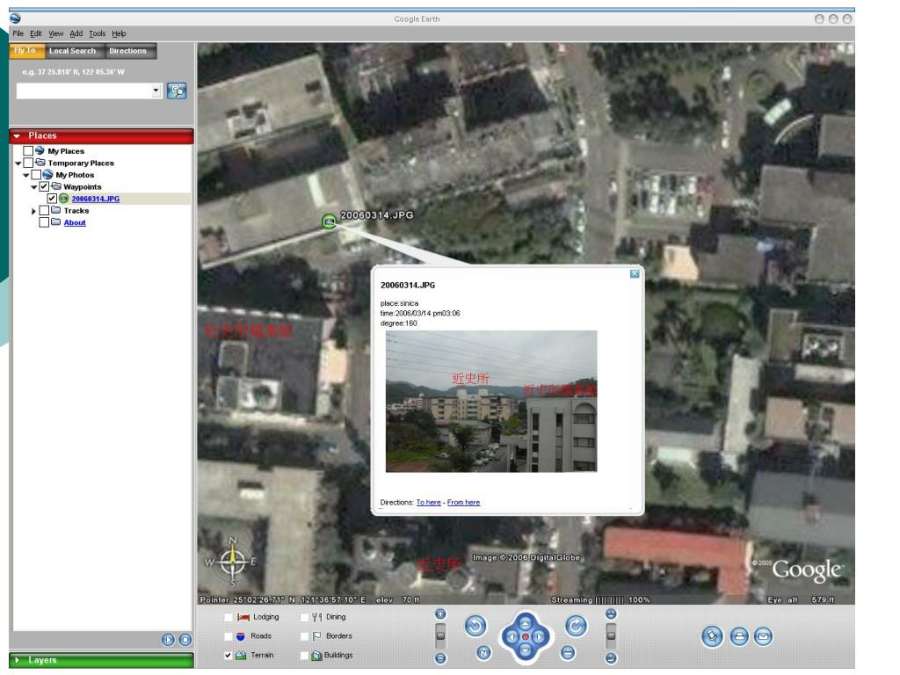Click the 20060314.JPG link in Places tree
Screen dimensions: 900x675
96,199
